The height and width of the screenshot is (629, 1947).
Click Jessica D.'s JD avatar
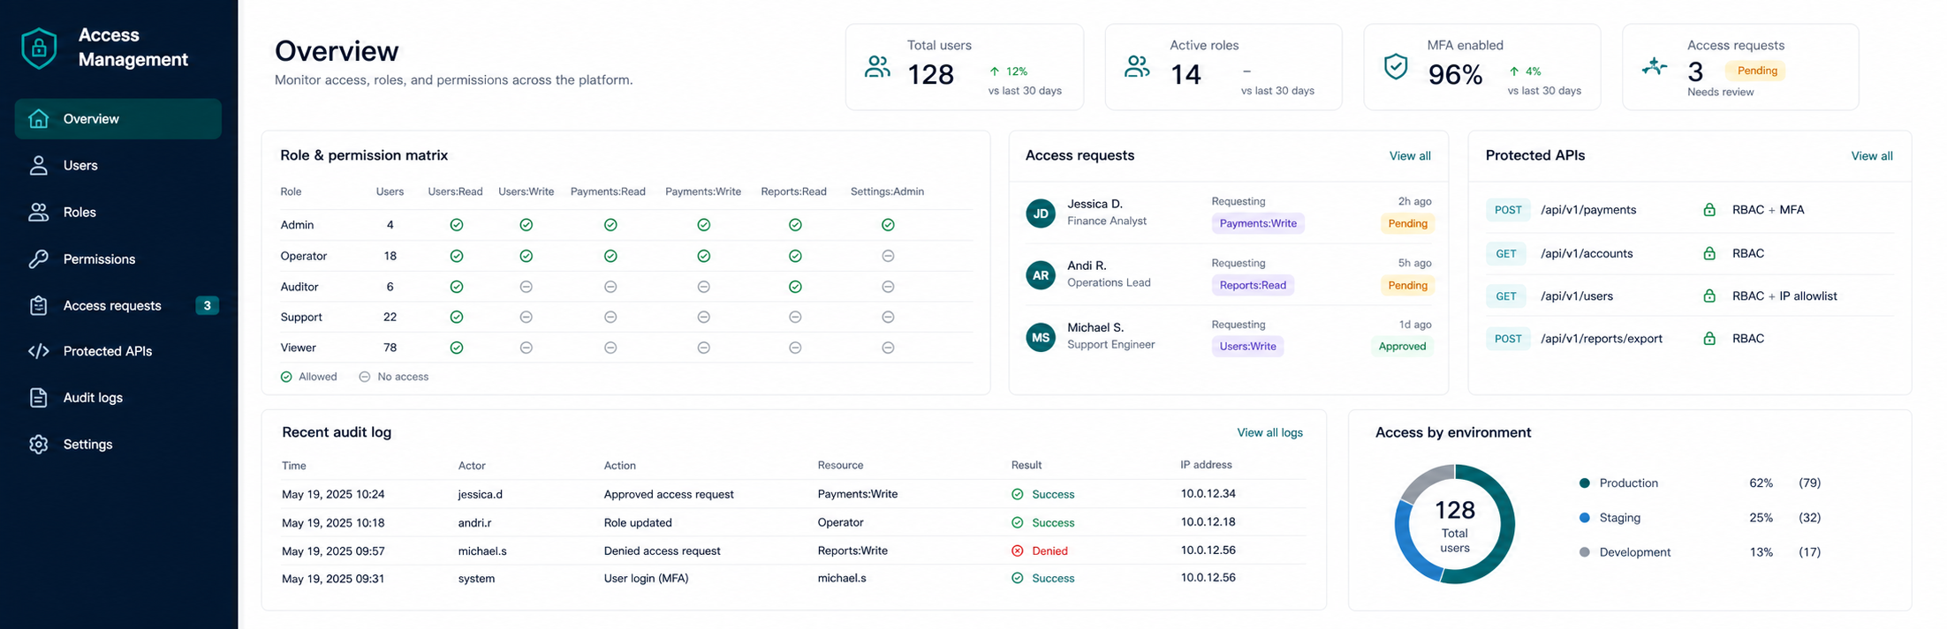(1041, 213)
